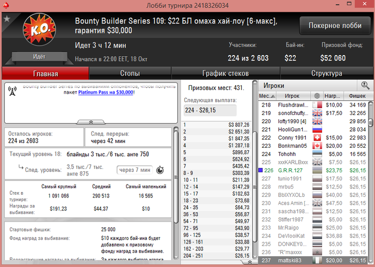
Task: Sort by the Нагр... bounty column header
Action: (x=333, y=96)
